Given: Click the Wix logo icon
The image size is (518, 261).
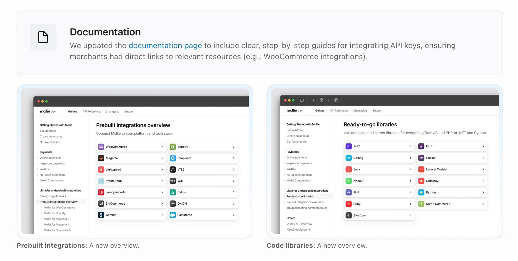Looking at the screenshot, I should point(173,181).
